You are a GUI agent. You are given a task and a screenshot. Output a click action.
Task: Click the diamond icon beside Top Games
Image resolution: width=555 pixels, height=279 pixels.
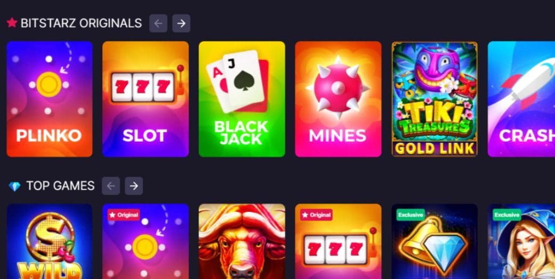14,186
